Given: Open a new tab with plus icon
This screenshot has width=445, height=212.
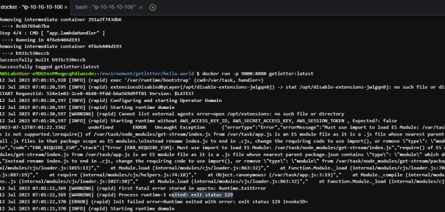Looking at the screenshot, I should 153,7.
